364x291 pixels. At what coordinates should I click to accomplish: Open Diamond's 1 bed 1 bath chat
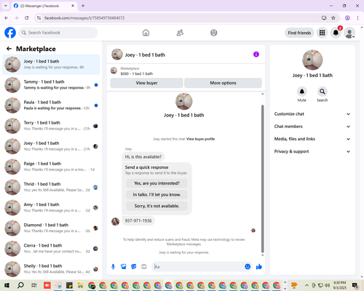[x=51, y=228]
